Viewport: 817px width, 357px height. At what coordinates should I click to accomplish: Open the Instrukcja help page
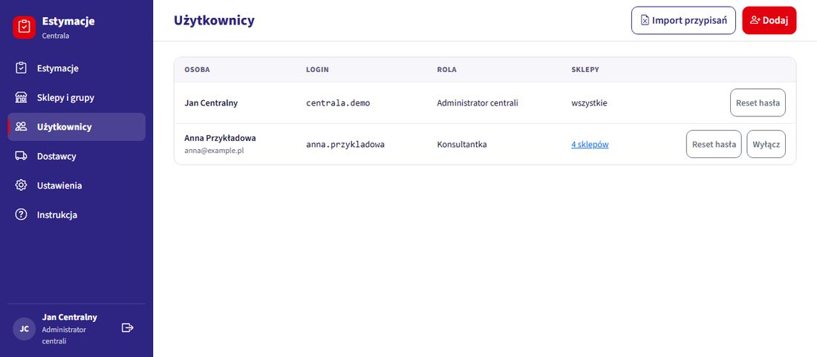coord(77,214)
